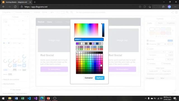The image size is (179, 101).
Task: Click the microphone icon in system tray
Action: pos(149,98)
